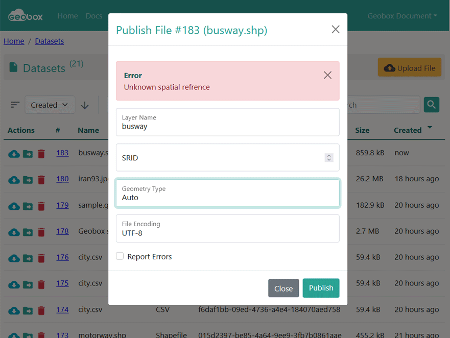Click the Close button in dialog footer
This screenshot has width=450, height=338.
point(283,288)
